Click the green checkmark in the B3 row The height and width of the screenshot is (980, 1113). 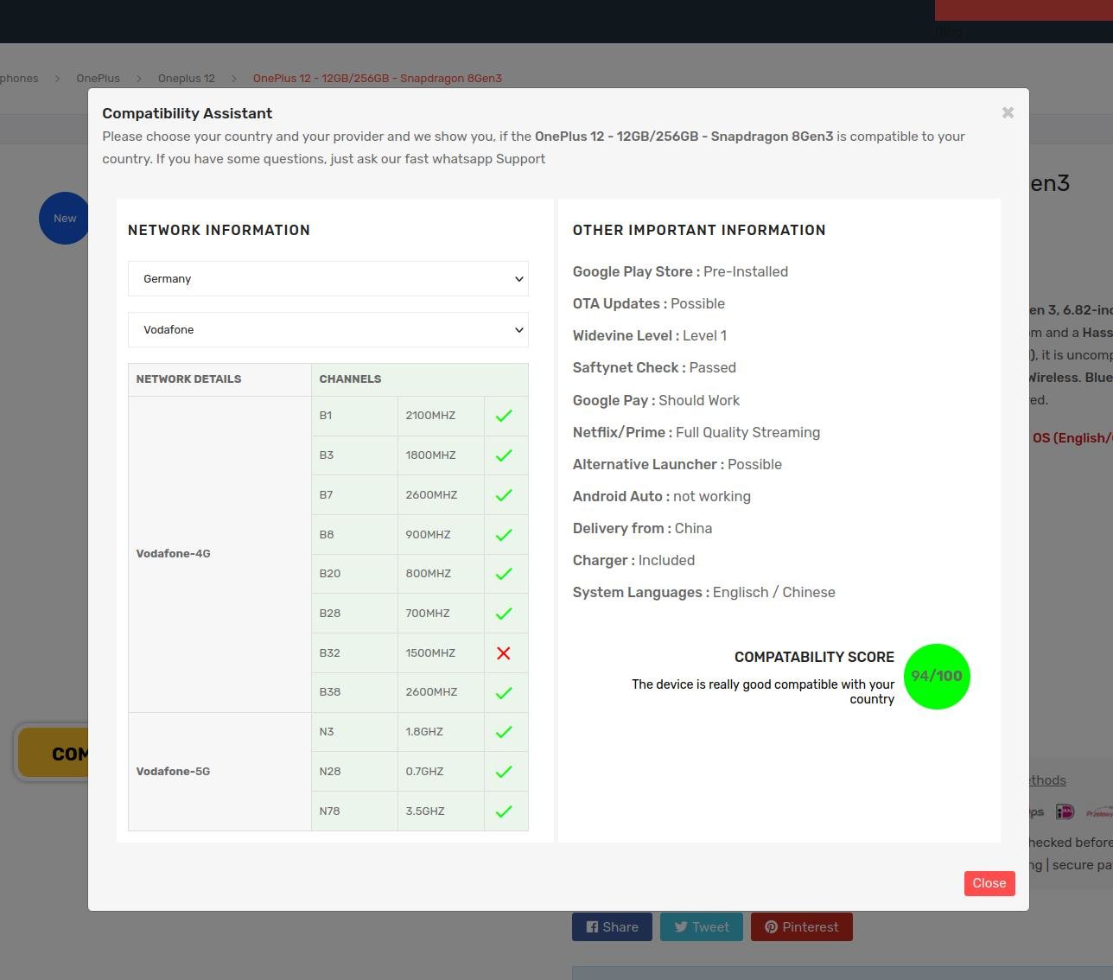point(504,455)
